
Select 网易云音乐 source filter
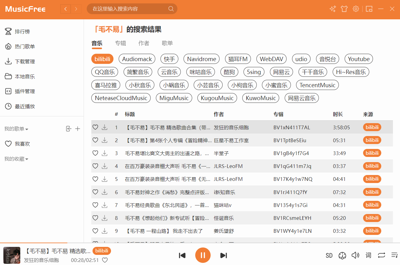tap(302, 98)
